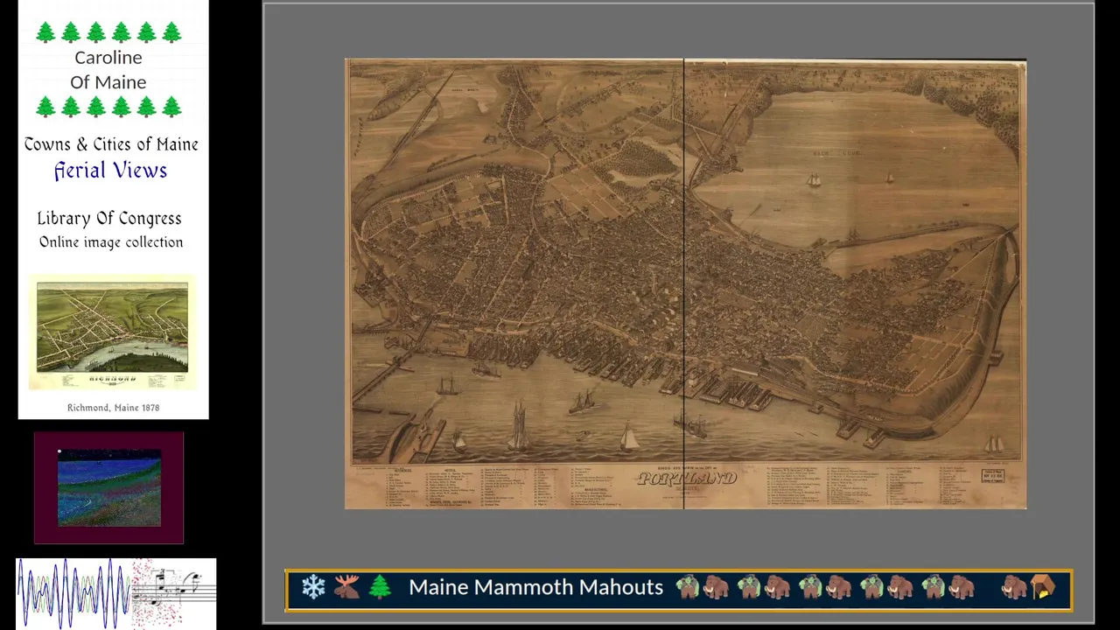Click the "Caroline" title text

[108, 58]
